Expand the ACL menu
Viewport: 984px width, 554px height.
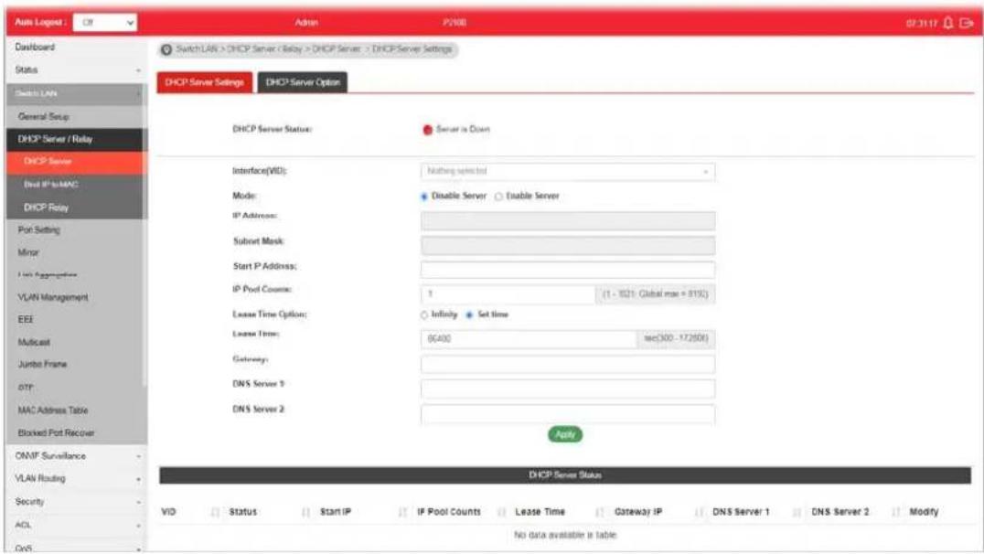(x=75, y=525)
